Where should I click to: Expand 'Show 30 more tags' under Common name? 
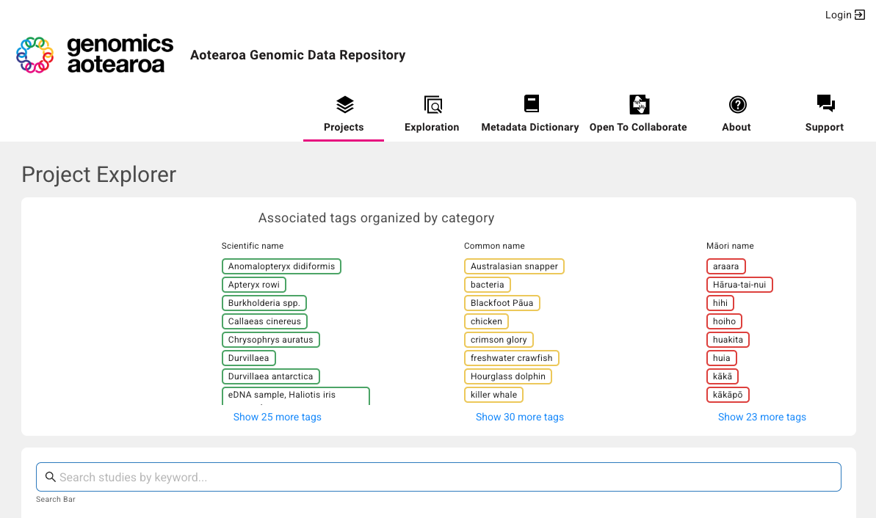(519, 417)
